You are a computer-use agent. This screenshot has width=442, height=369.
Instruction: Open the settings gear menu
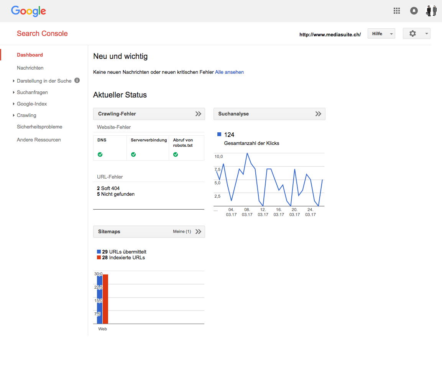[413, 34]
